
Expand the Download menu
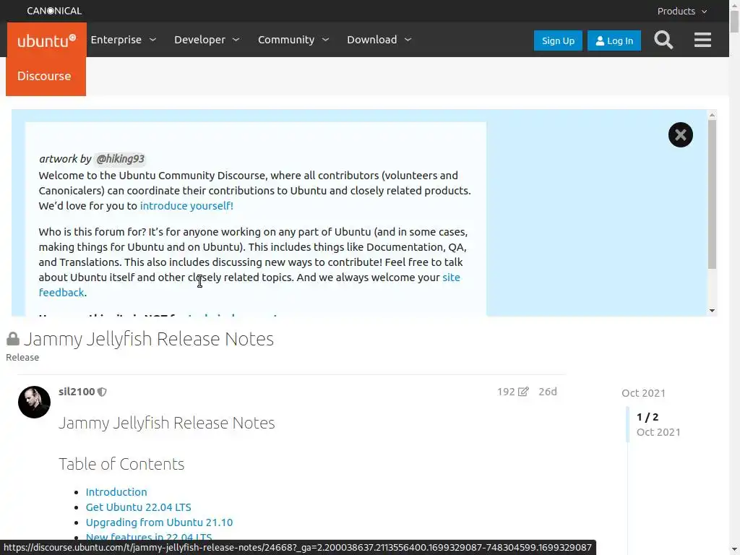pyautogui.click(x=379, y=40)
